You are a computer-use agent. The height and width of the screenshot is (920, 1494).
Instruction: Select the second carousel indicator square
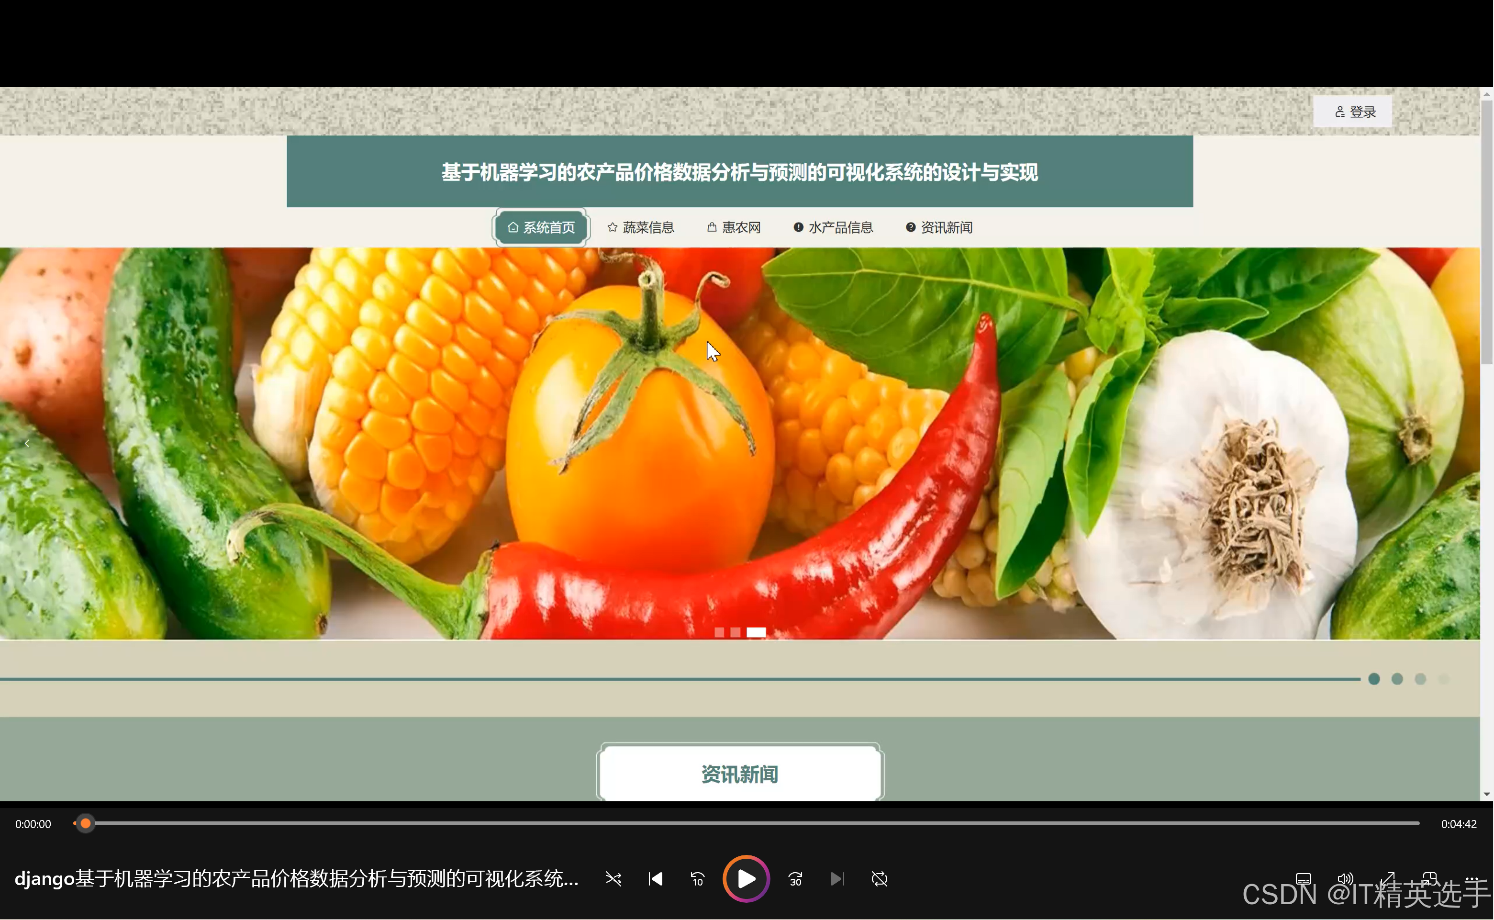[736, 632]
